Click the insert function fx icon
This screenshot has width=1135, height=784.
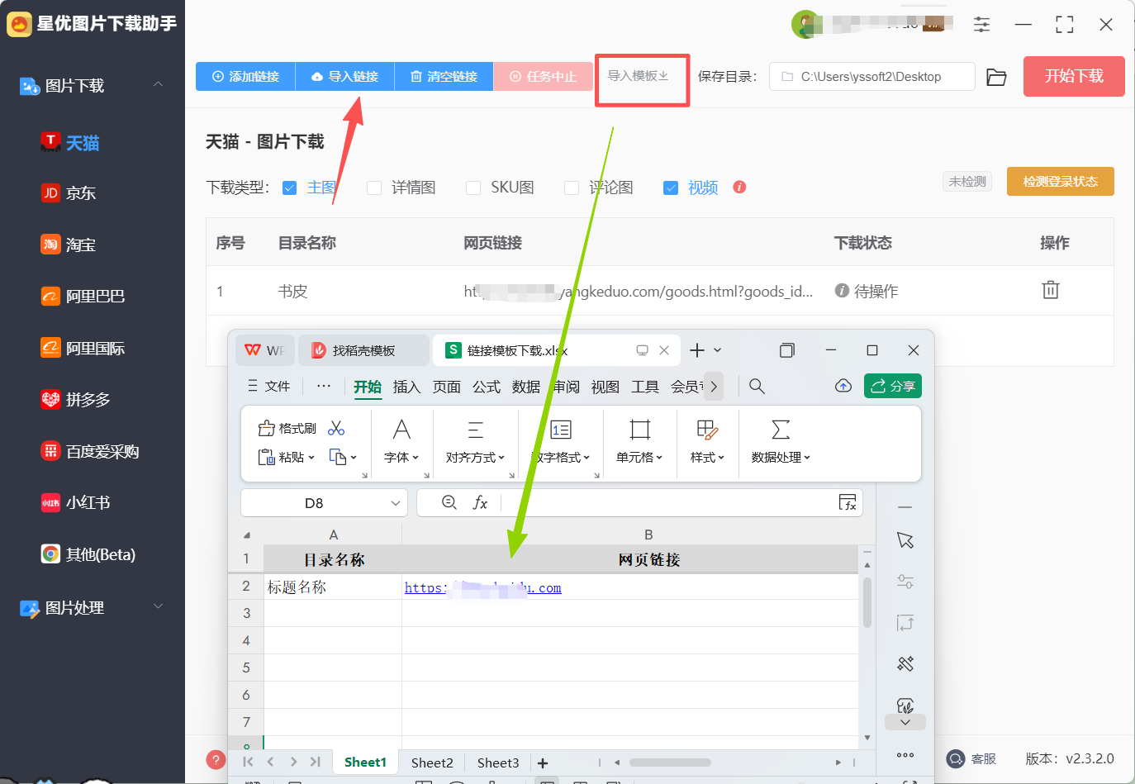coord(480,502)
